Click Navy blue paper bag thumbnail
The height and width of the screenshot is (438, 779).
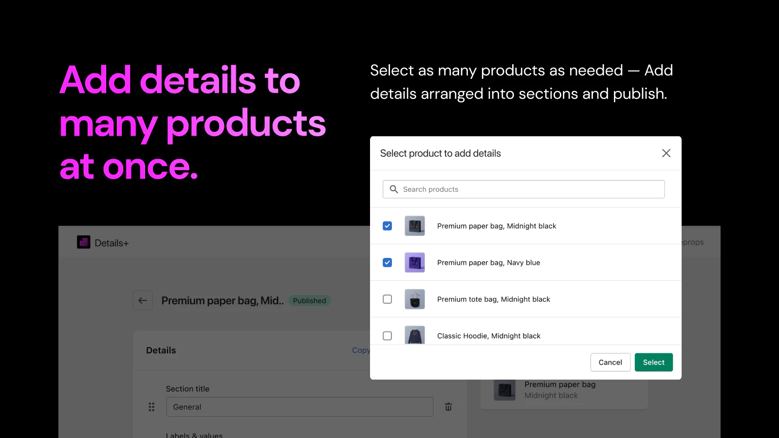pos(415,263)
